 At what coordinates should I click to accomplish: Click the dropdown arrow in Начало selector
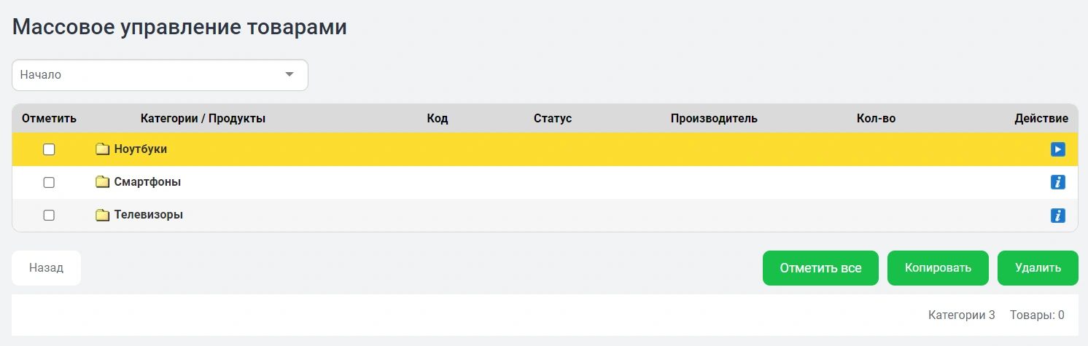290,75
